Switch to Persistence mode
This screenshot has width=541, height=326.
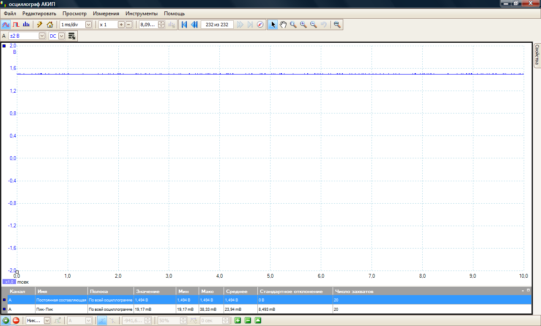click(x=16, y=25)
